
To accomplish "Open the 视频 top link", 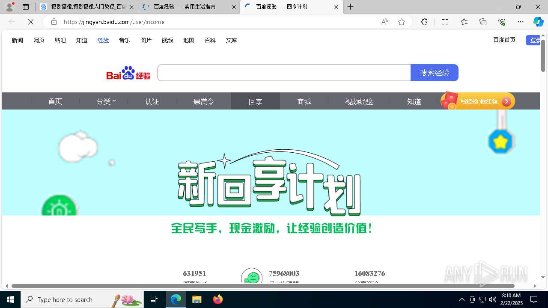I will click(167, 40).
